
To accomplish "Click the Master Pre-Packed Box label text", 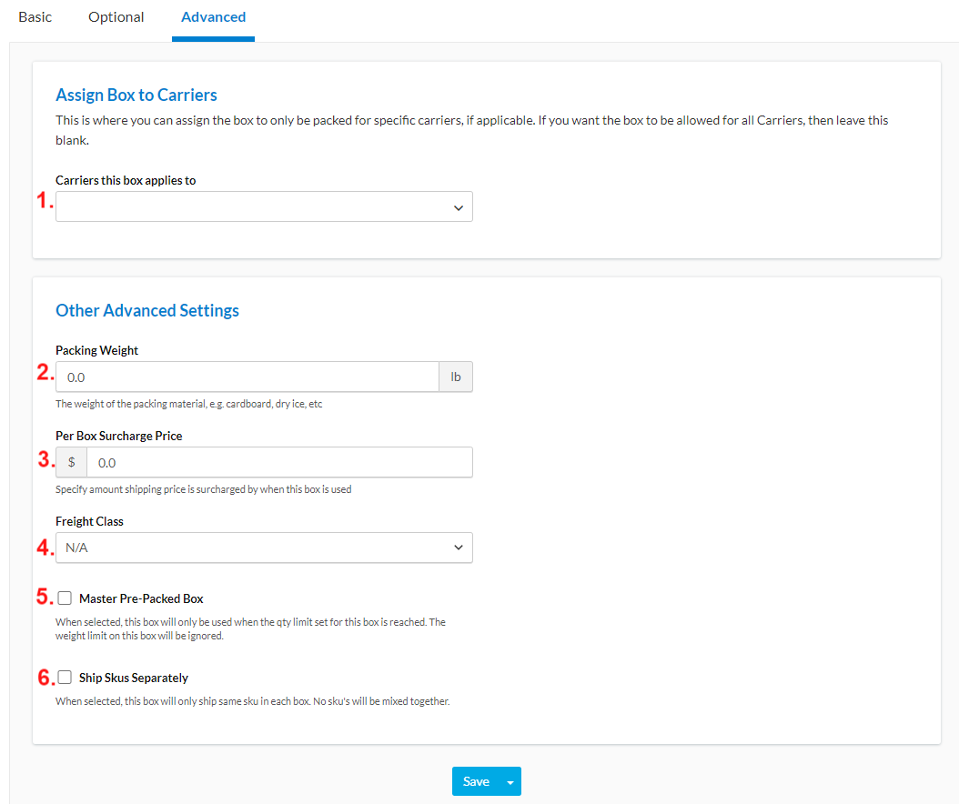I will coord(141,598).
